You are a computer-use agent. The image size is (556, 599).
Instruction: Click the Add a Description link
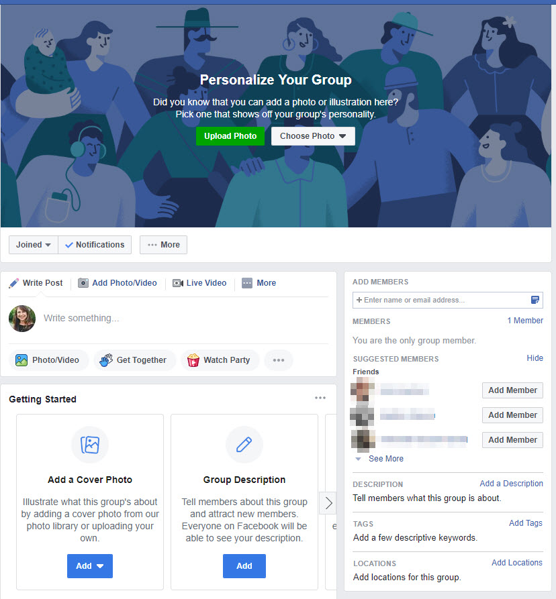pos(511,483)
